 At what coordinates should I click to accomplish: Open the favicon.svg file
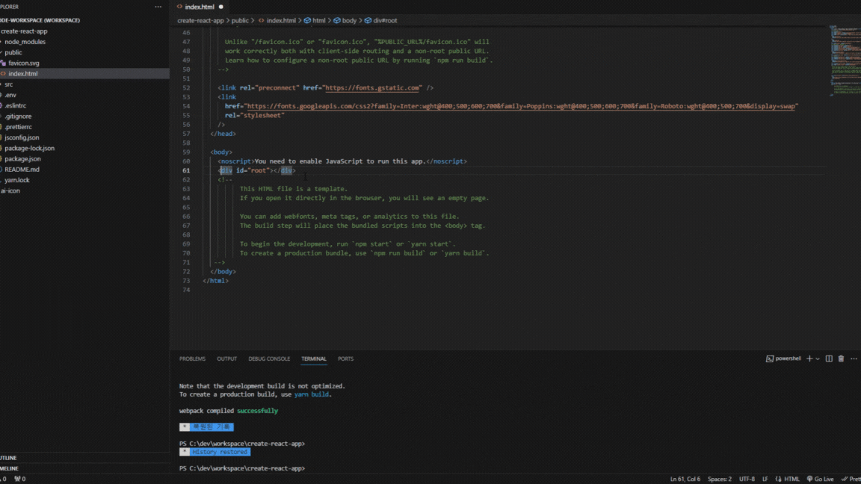click(24, 63)
